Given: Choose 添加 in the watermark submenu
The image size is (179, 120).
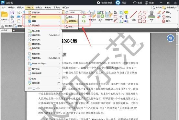Looking at the screenshot, I should pyautogui.click(x=70, y=17).
